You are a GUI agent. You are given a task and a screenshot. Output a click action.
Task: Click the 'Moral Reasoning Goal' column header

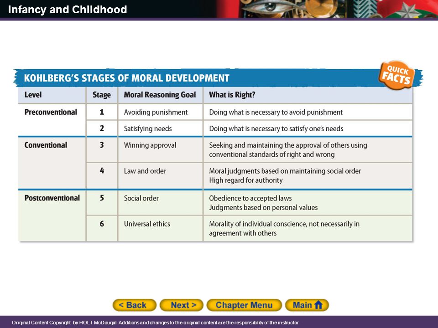pos(160,95)
